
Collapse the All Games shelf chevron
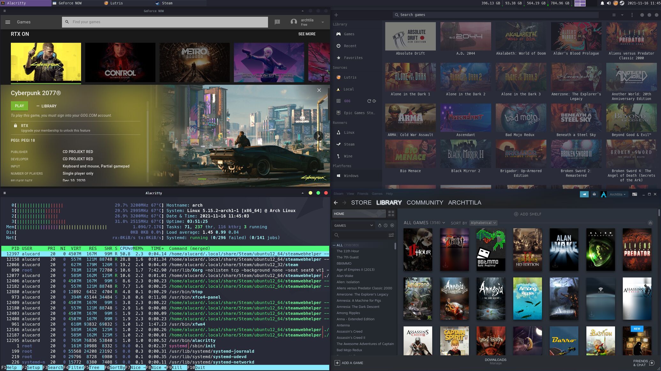click(650, 223)
